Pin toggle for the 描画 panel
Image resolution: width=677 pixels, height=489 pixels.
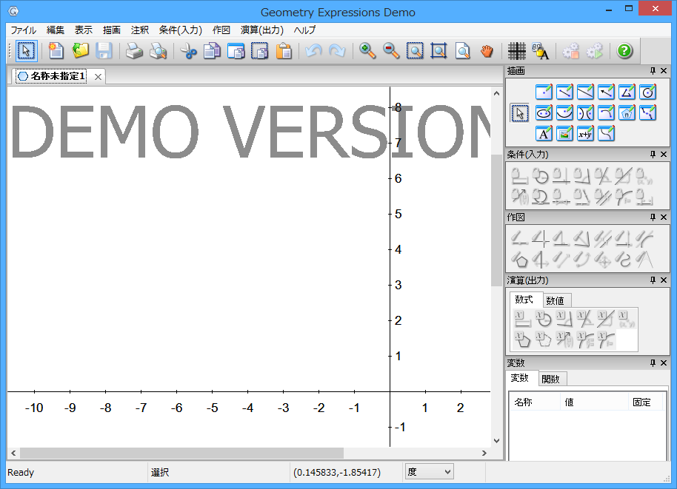click(x=653, y=71)
